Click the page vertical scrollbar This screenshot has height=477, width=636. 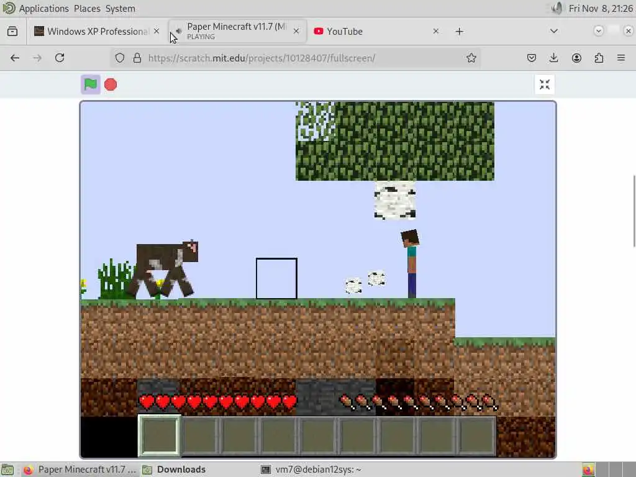[x=634, y=211]
